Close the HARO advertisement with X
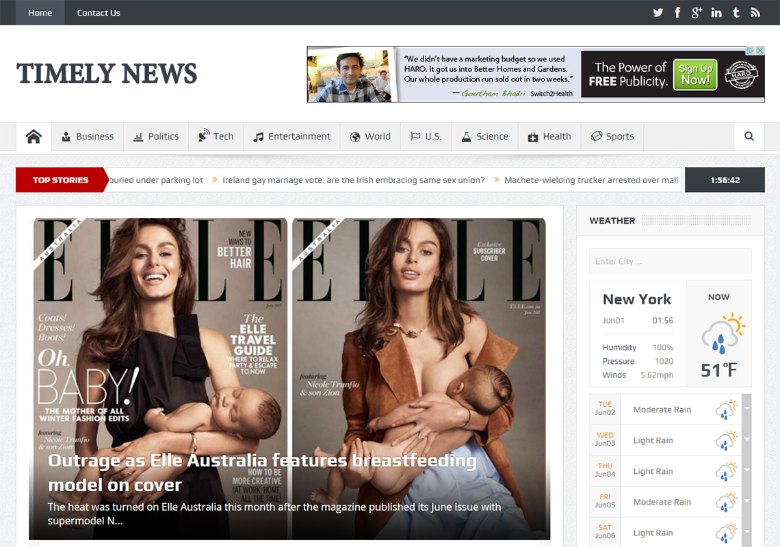This screenshot has width=780, height=547. [x=760, y=51]
